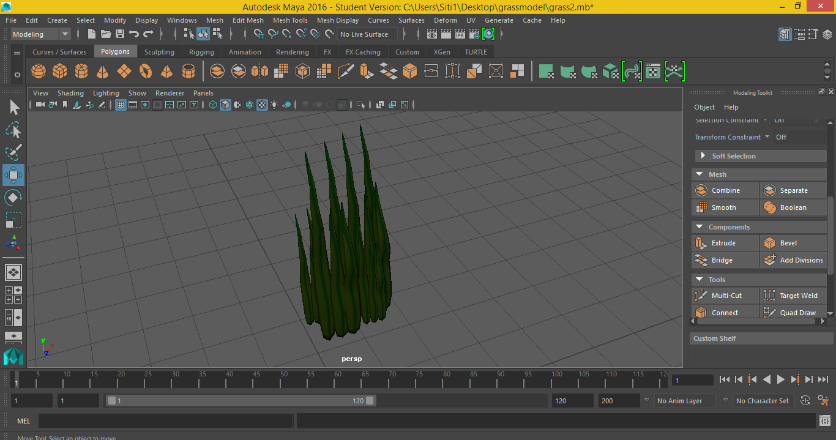Click the Target Weld button
Screen dimensions: 836x440
(x=793, y=296)
